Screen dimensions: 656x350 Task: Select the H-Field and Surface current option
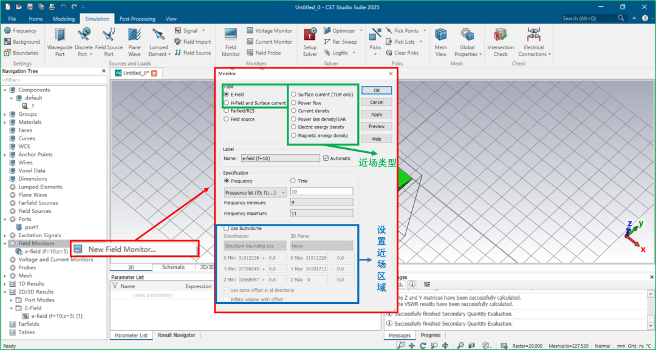pos(227,103)
